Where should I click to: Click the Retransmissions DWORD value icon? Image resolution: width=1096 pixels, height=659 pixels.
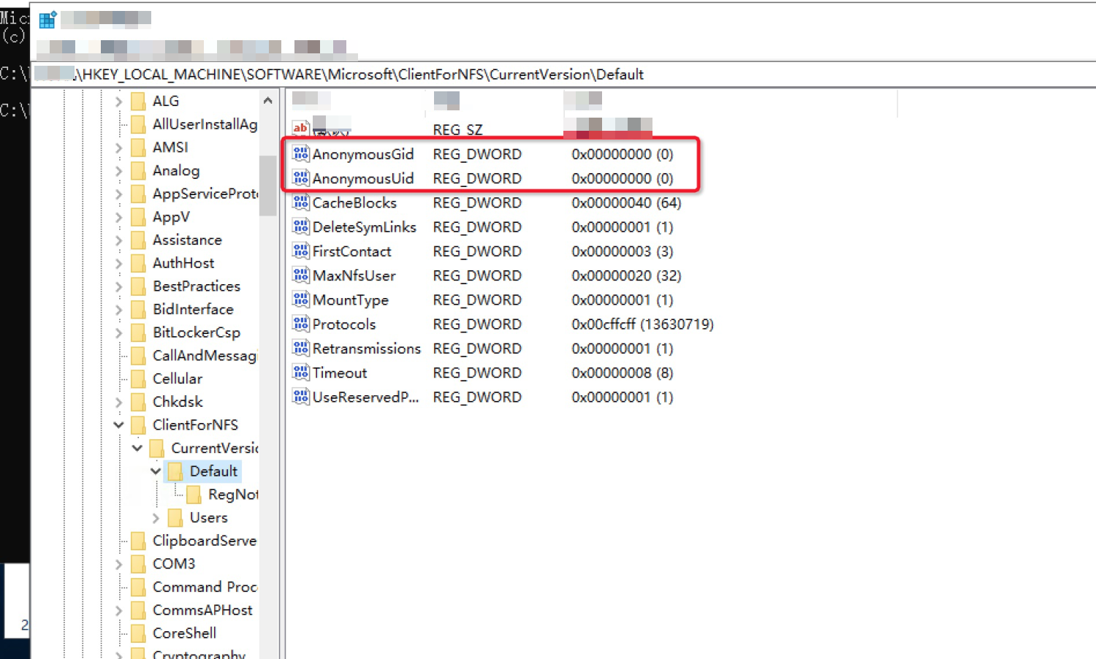coord(300,348)
